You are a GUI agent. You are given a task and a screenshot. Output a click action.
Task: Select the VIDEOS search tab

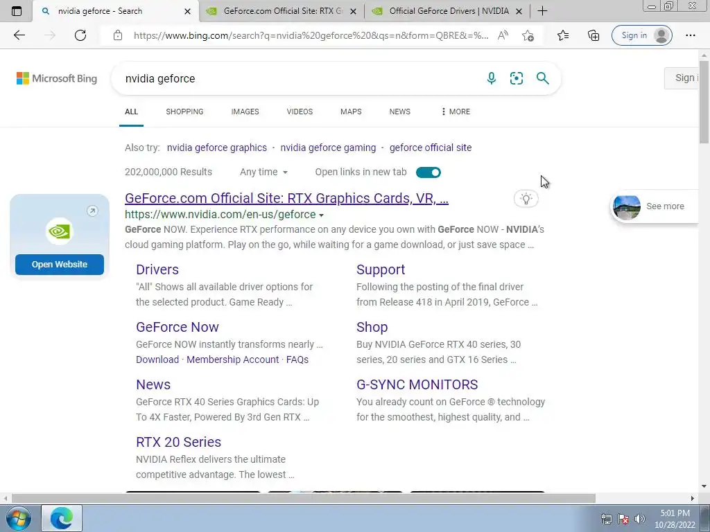coord(300,112)
